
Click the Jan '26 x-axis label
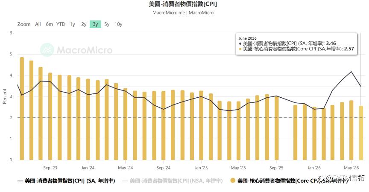coord(314,168)
